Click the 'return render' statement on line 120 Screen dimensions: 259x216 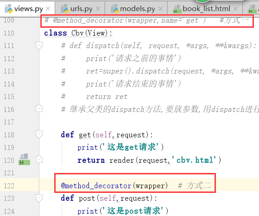click(149, 160)
